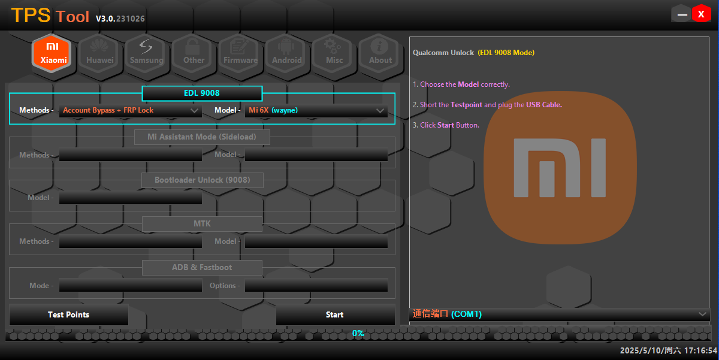Click the TPS Tool title logo

50,16
